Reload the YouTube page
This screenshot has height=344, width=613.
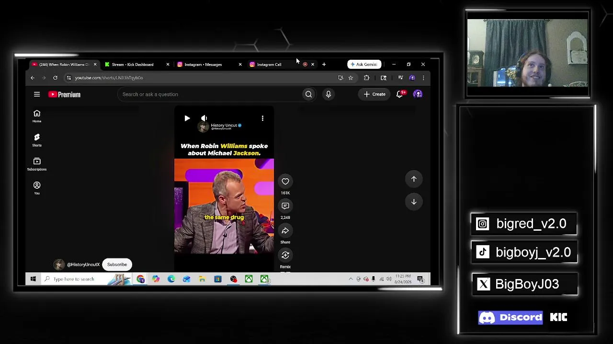tap(55, 78)
